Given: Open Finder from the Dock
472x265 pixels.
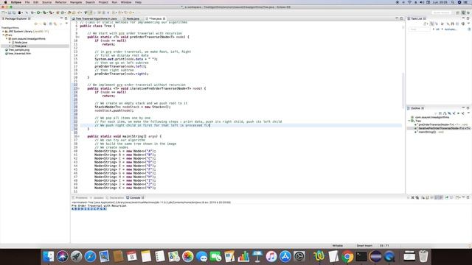Looking at the screenshot, I should (x=48, y=256).
